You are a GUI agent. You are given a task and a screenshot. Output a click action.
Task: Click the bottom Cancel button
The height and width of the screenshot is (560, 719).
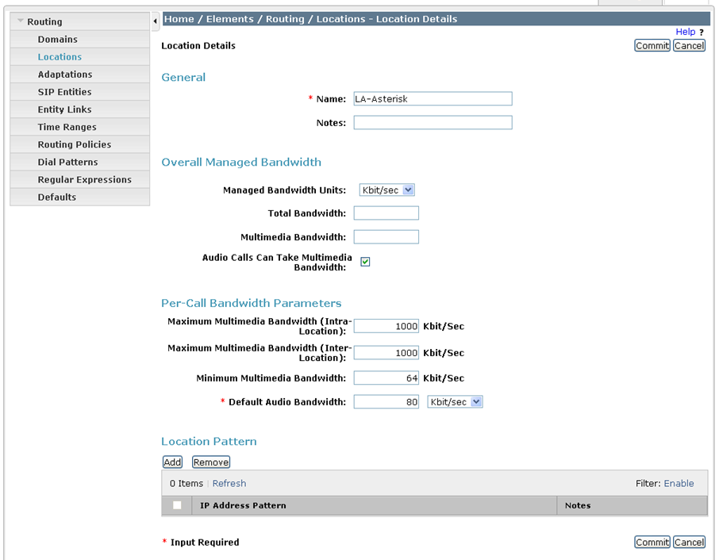(689, 542)
